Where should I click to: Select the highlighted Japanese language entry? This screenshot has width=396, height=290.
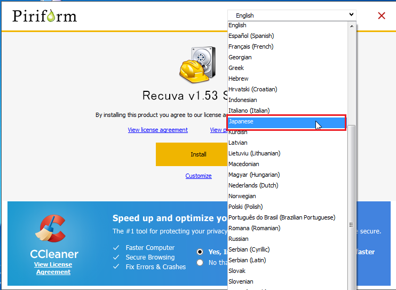pyautogui.click(x=287, y=122)
